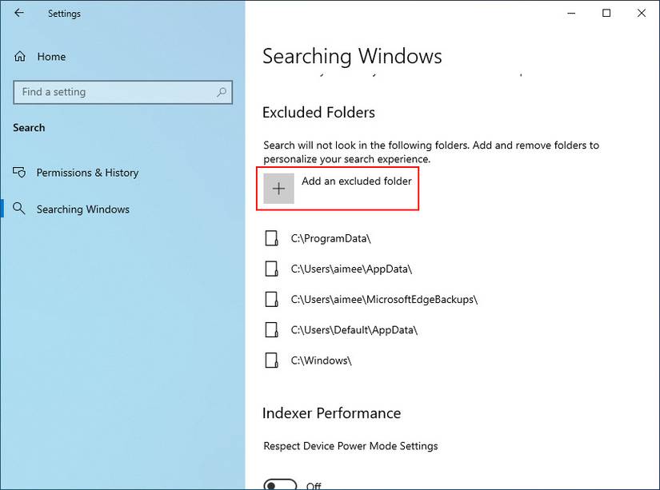Toggle Respect Device Power Mode Settings switch
The height and width of the screenshot is (490, 660).
tap(280, 485)
